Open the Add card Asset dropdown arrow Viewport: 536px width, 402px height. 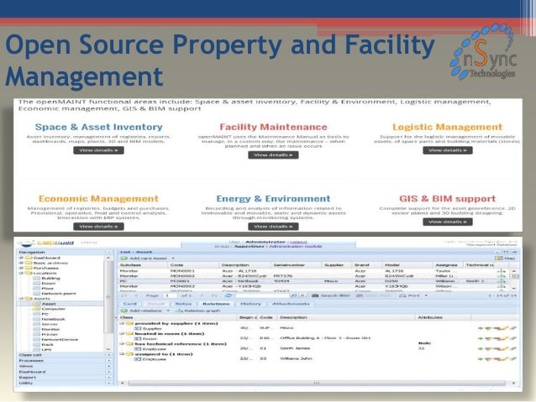point(173,258)
